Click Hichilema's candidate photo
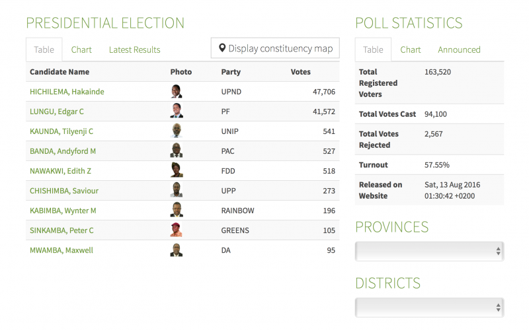This screenshot has width=529, height=330. click(176, 92)
